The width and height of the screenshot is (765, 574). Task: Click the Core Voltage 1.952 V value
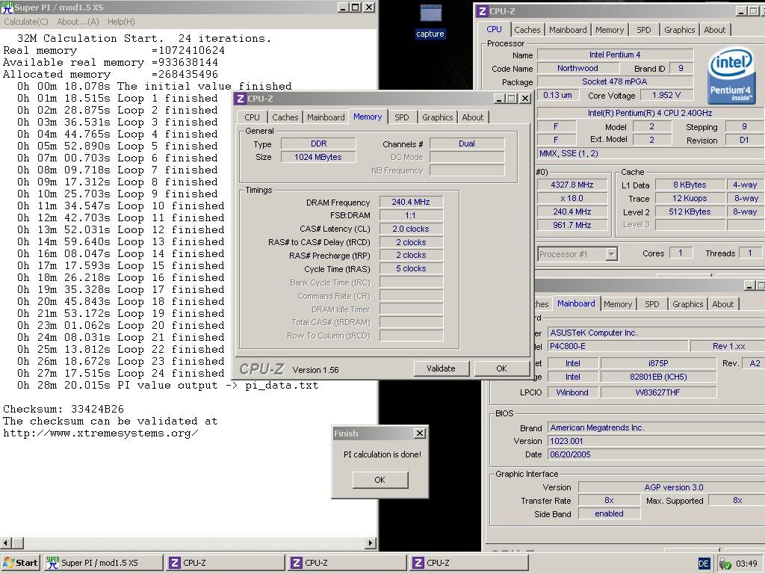click(666, 95)
